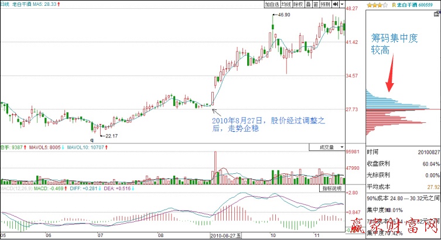
Task: Click the 46.90 high price marker
Action: point(283,15)
